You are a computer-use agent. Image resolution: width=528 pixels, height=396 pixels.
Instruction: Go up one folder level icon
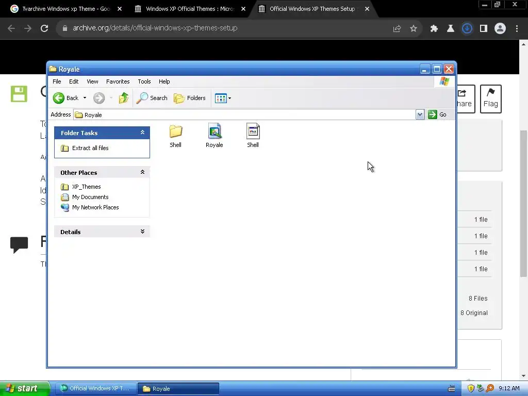pyautogui.click(x=124, y=98)
